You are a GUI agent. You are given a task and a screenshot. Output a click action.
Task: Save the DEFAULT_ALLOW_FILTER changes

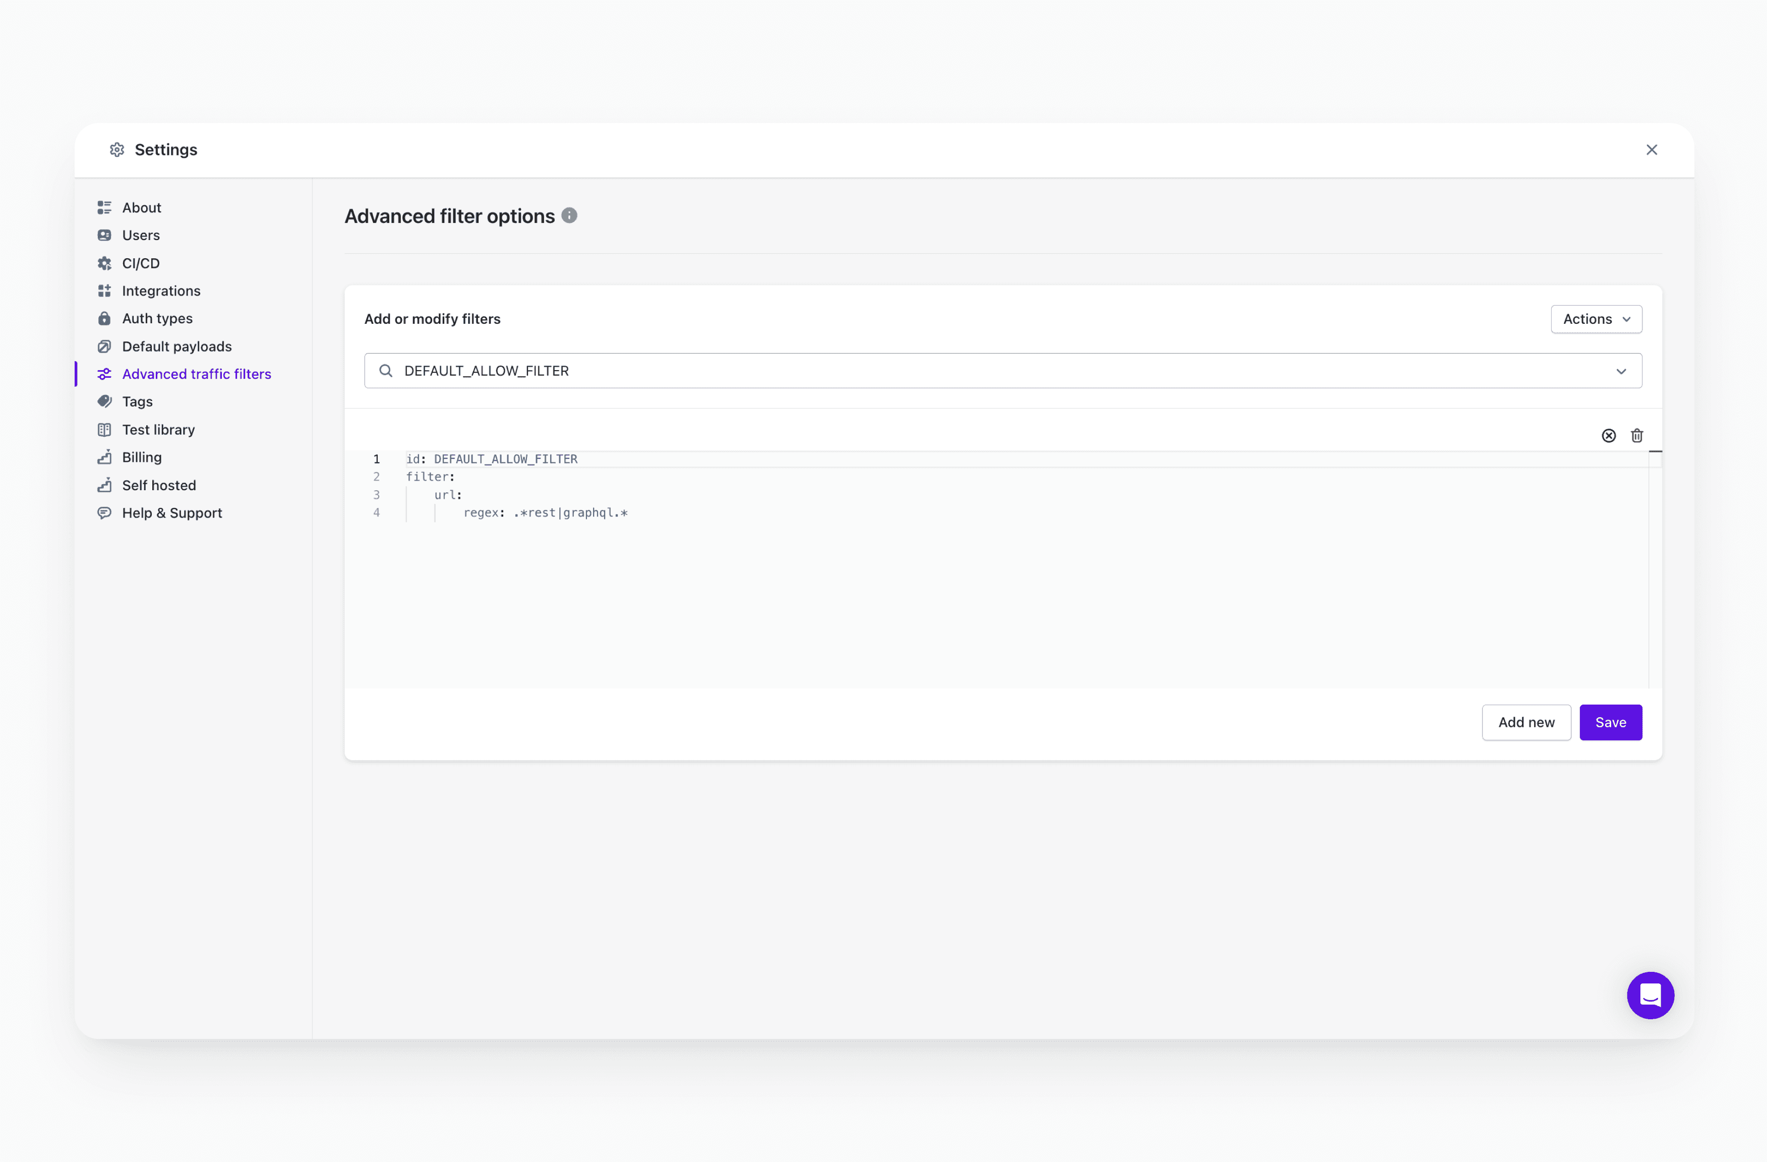1610,722
